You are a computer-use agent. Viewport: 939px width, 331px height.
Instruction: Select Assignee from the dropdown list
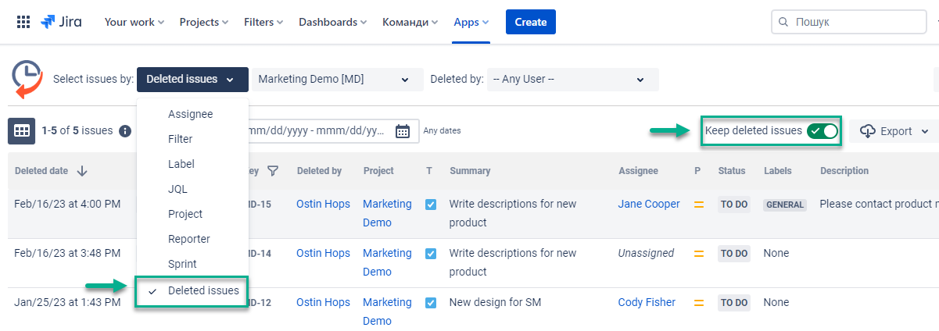[190, 114]
